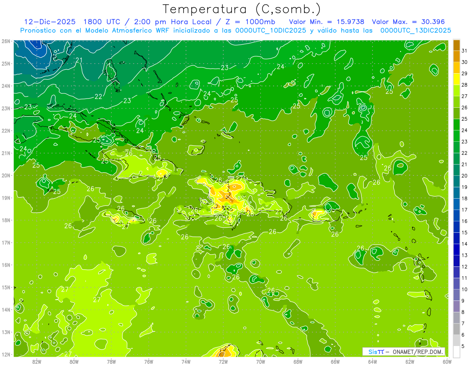475x367 pixels.
Task: Click the '5' label on the color scale
Action: [463, 346]
